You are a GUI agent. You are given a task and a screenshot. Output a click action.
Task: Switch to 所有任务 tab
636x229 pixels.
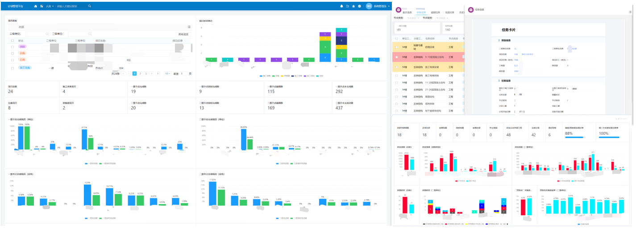tap(421, 12)
